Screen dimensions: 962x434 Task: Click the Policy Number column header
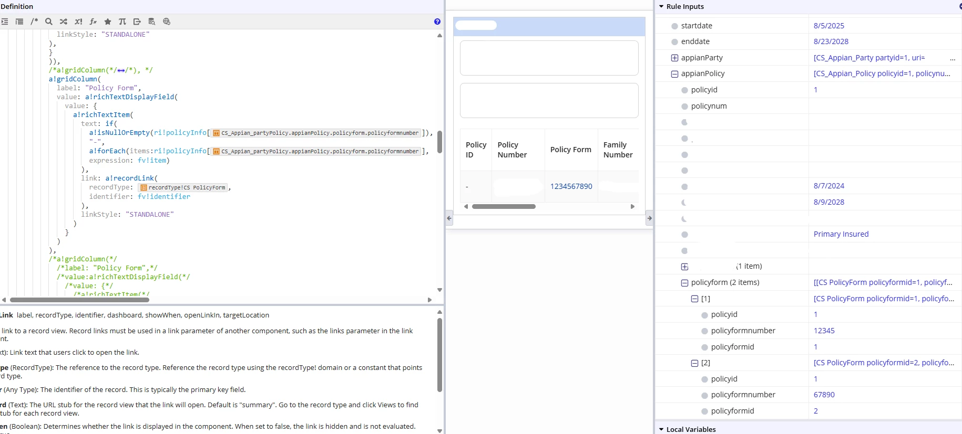click(518, 150)
